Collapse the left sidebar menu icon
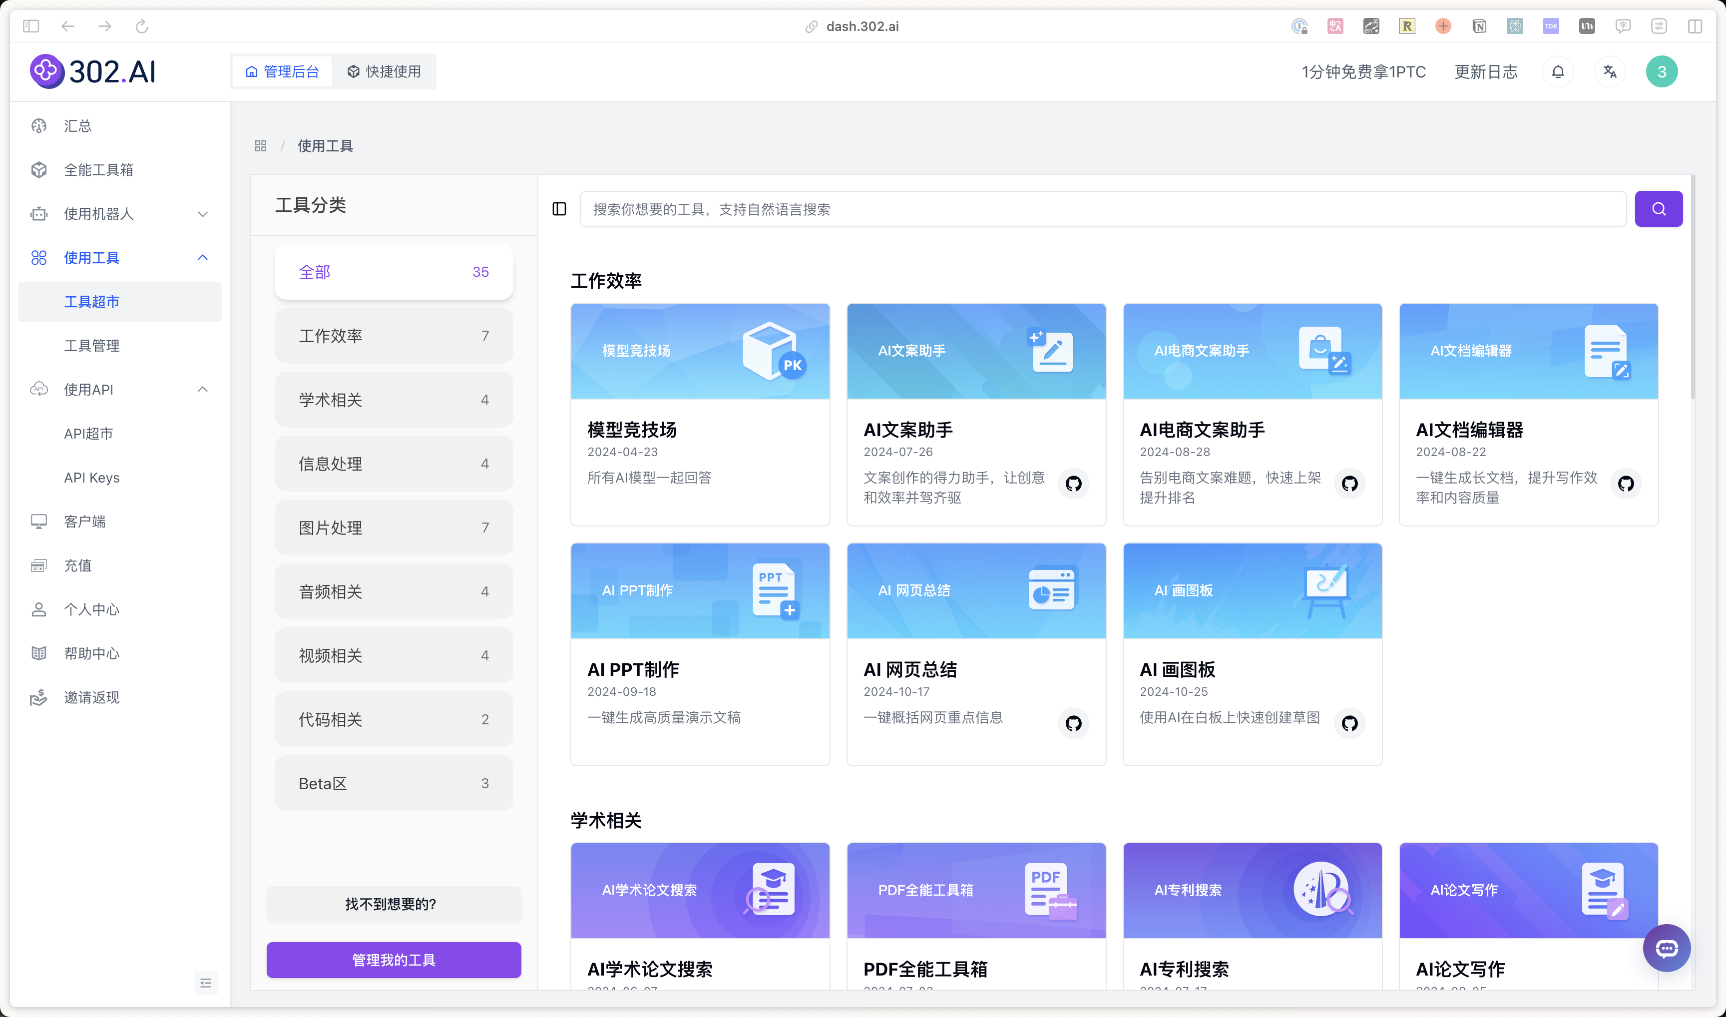 click(x=206, y=983)
